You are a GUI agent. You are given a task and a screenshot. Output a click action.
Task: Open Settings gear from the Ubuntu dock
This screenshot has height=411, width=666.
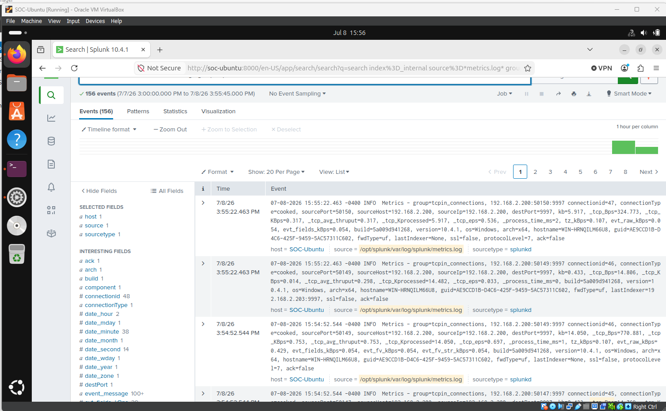[17, 197]
